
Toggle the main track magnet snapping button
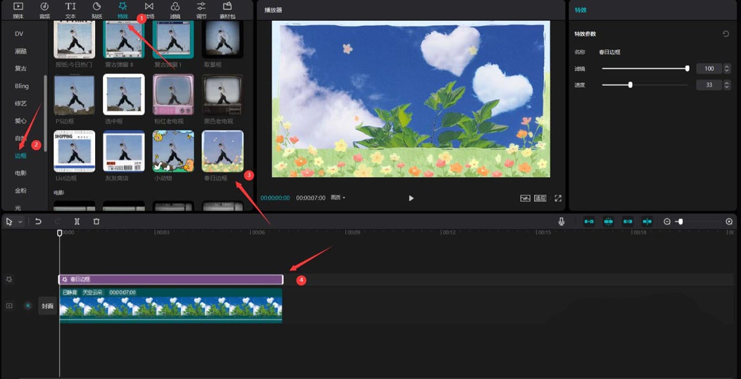[589, 222]
